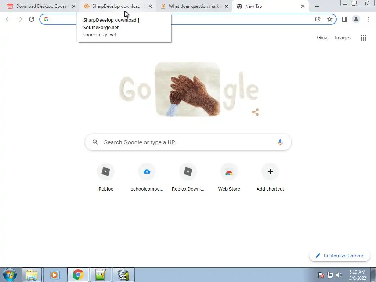Open the Notepad++ taskbar icon

pyautogui.click(x=101, y=275)
